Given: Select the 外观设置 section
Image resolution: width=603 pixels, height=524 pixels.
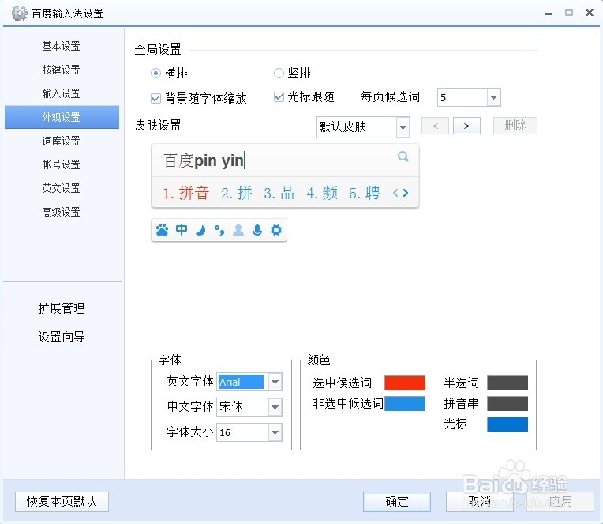Looking at the screenshot, I should tap(62, 117).
